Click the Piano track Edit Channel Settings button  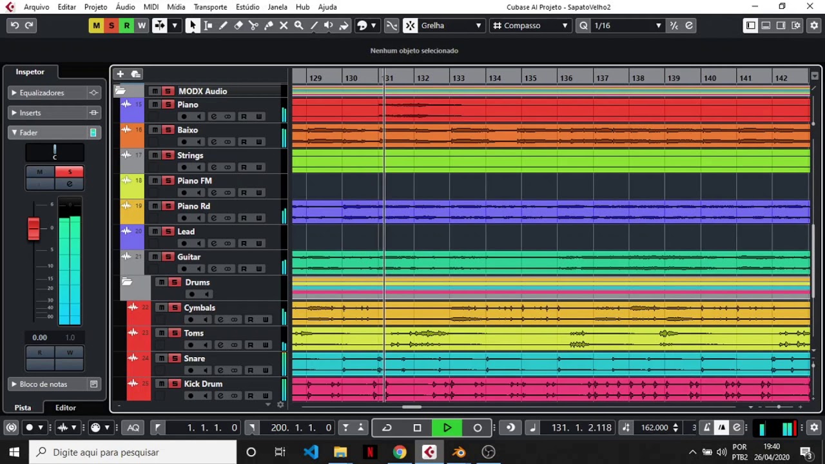point(213,117)
